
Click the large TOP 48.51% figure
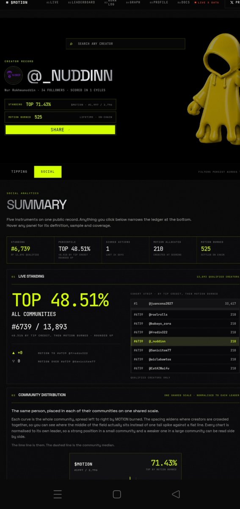coord(60,300)
